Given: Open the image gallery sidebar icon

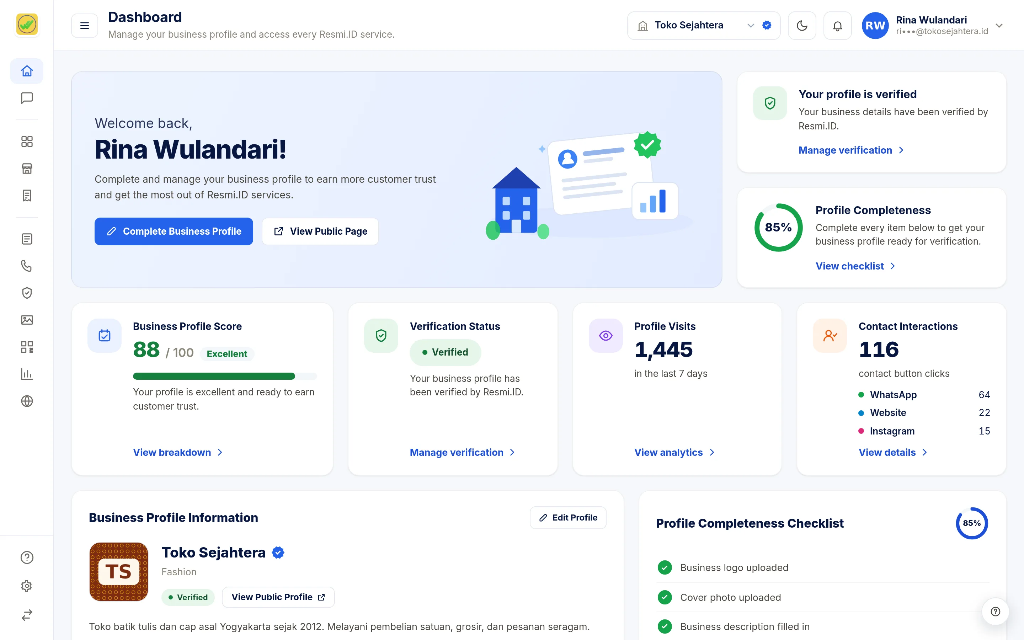Looking at the screenshot, I should point(27,320).
